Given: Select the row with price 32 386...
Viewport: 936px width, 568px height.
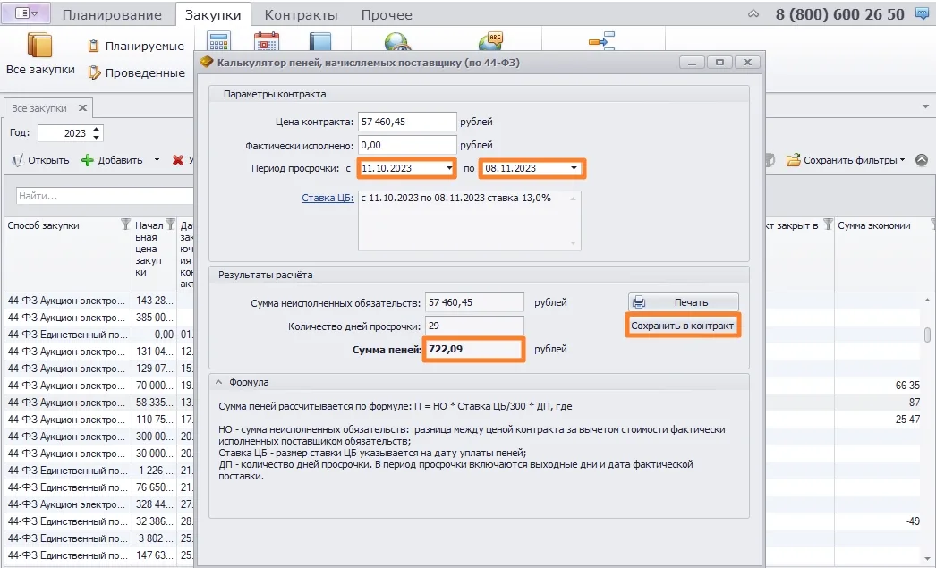Looking at the screenshot, I should 98,521.
